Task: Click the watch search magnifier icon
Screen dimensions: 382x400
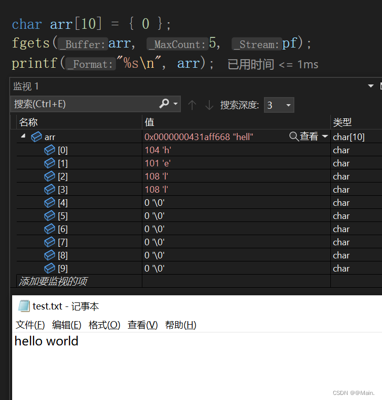Action: (164, 104)
